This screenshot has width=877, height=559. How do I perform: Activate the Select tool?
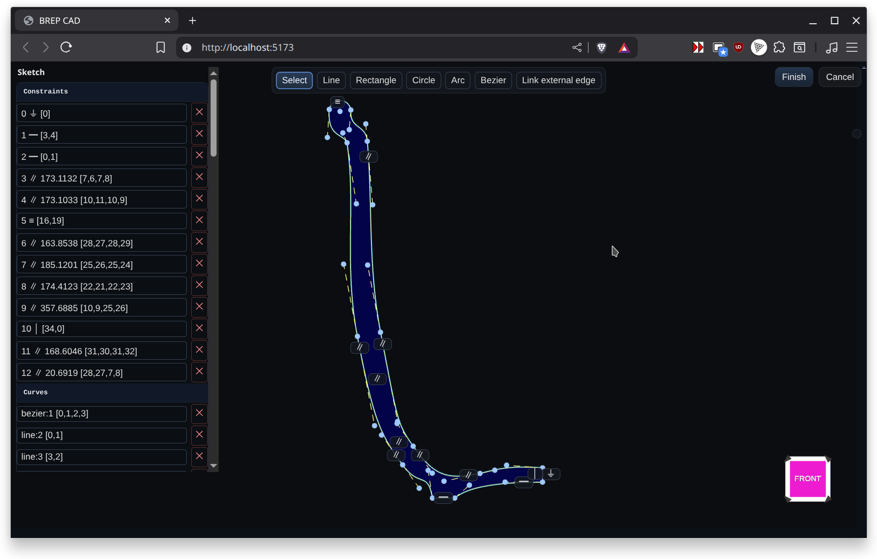pos(294,80)
